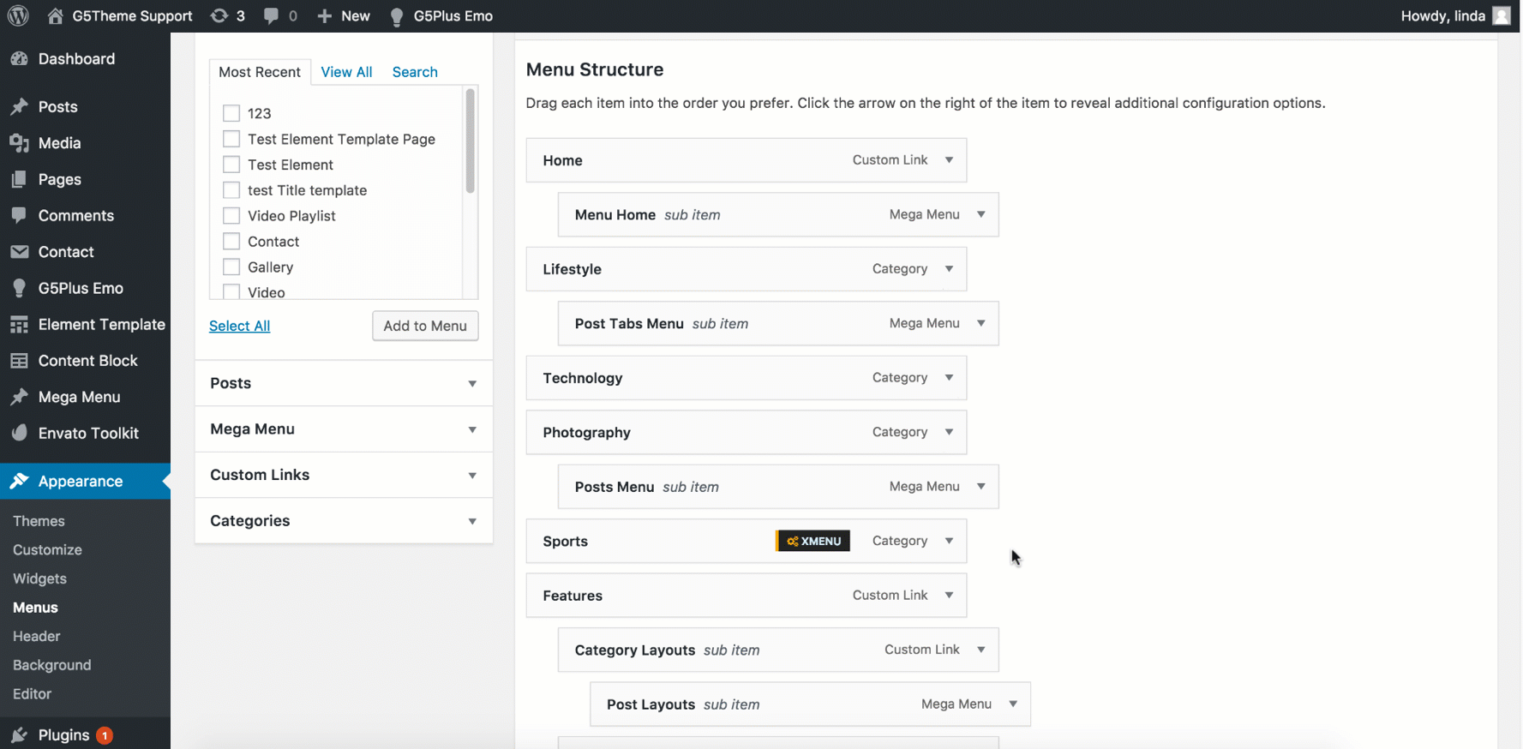The height and width of the screenshot is (749, 1523).
Task: Click the Comments bubble icon in sidebar
Action: point(19,215)
